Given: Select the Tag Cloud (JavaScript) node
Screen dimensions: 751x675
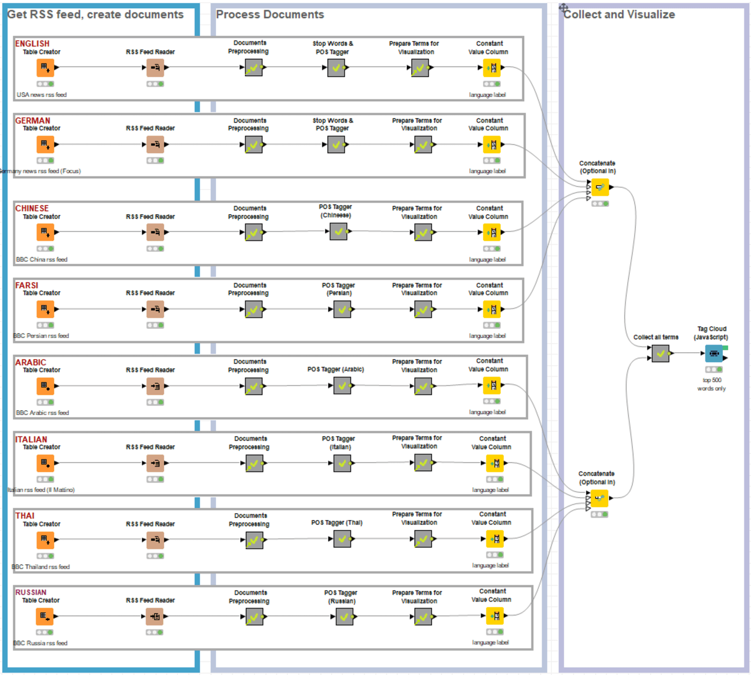Looking at the screenshot, I should tap(714, 353).
